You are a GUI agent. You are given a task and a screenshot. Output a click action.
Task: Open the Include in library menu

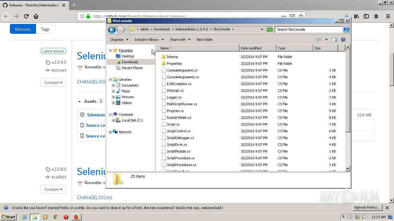coord(149,40)
